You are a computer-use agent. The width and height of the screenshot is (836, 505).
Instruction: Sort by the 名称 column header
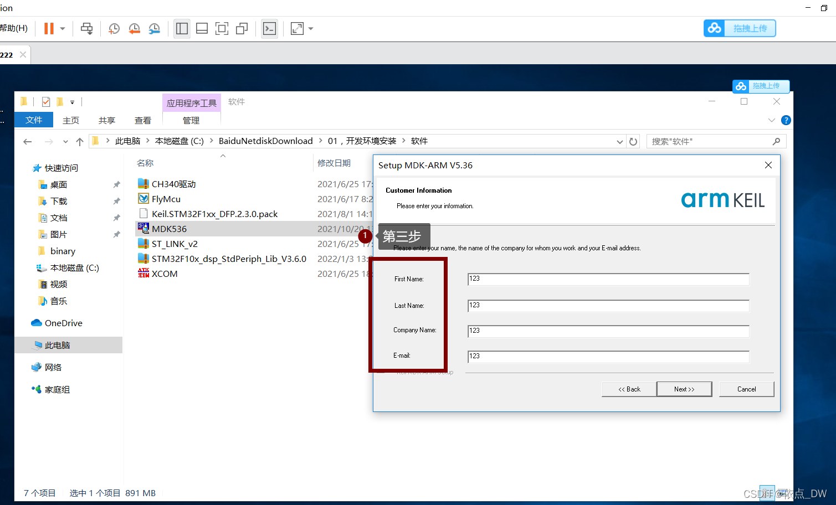click(145, 163)
